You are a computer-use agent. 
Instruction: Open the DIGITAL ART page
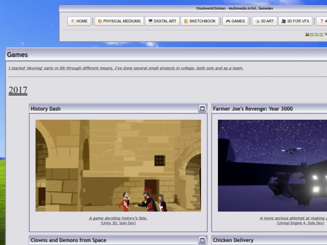[162, 21]
